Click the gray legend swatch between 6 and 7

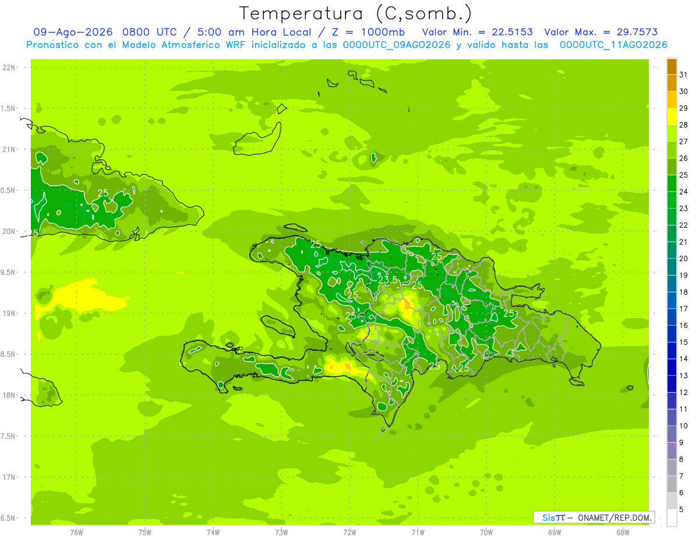point(672,485)
